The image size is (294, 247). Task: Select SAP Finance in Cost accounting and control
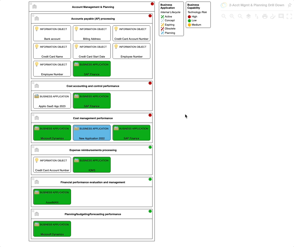(x=92, y=101)
